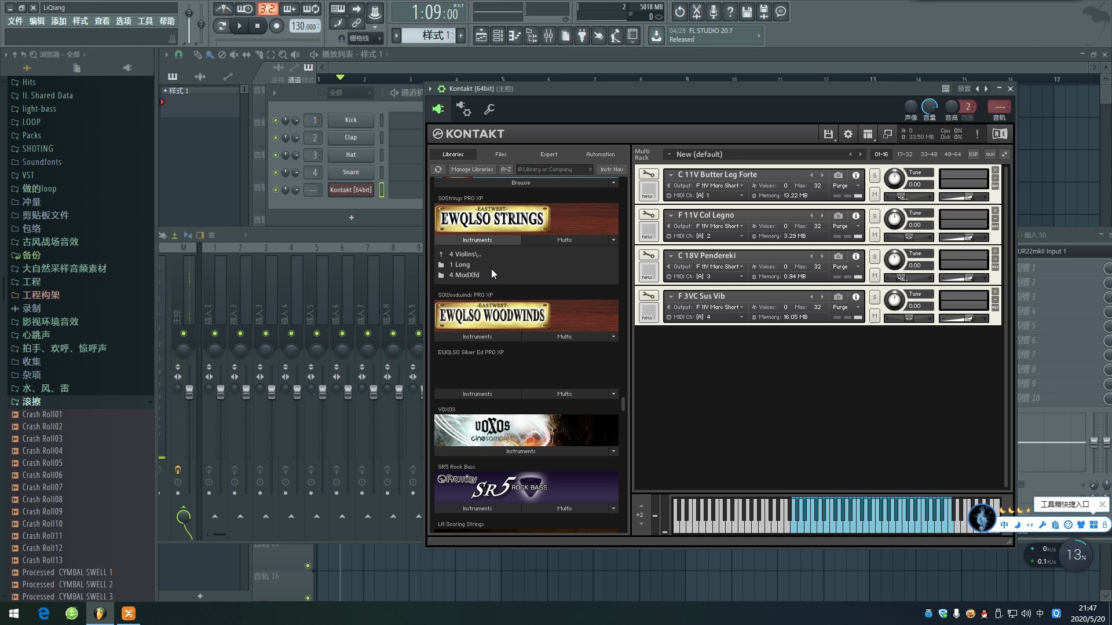Open the plugin picker plug icon

[582, 36]
